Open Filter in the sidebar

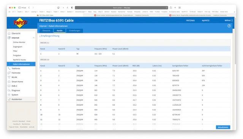click(x=15, y=51)
